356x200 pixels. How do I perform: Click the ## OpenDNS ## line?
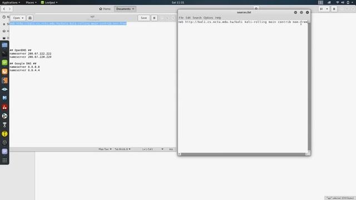(21, 50)
